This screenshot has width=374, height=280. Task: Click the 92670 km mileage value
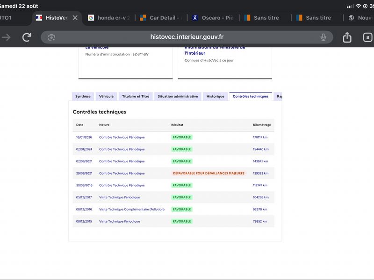260,209
